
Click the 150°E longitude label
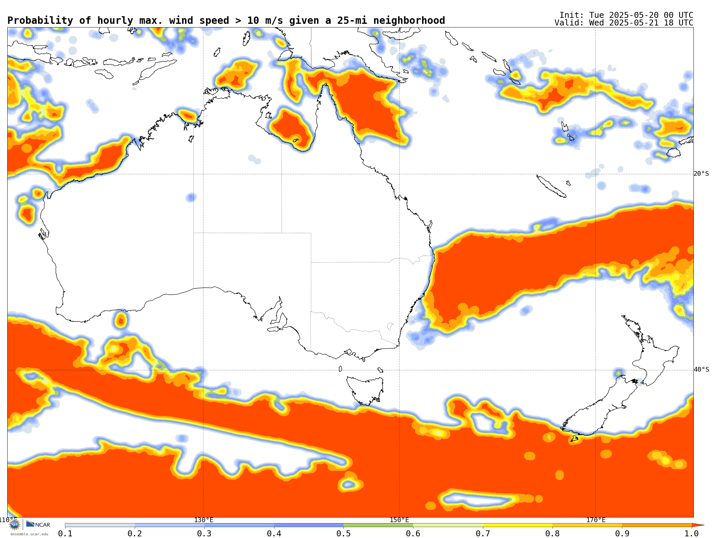pos(399,520)
